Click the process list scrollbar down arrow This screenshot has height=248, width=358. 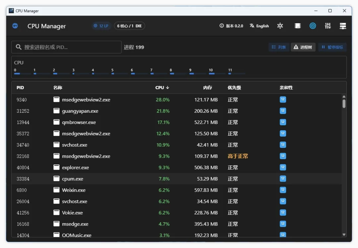tap(344, 234)
